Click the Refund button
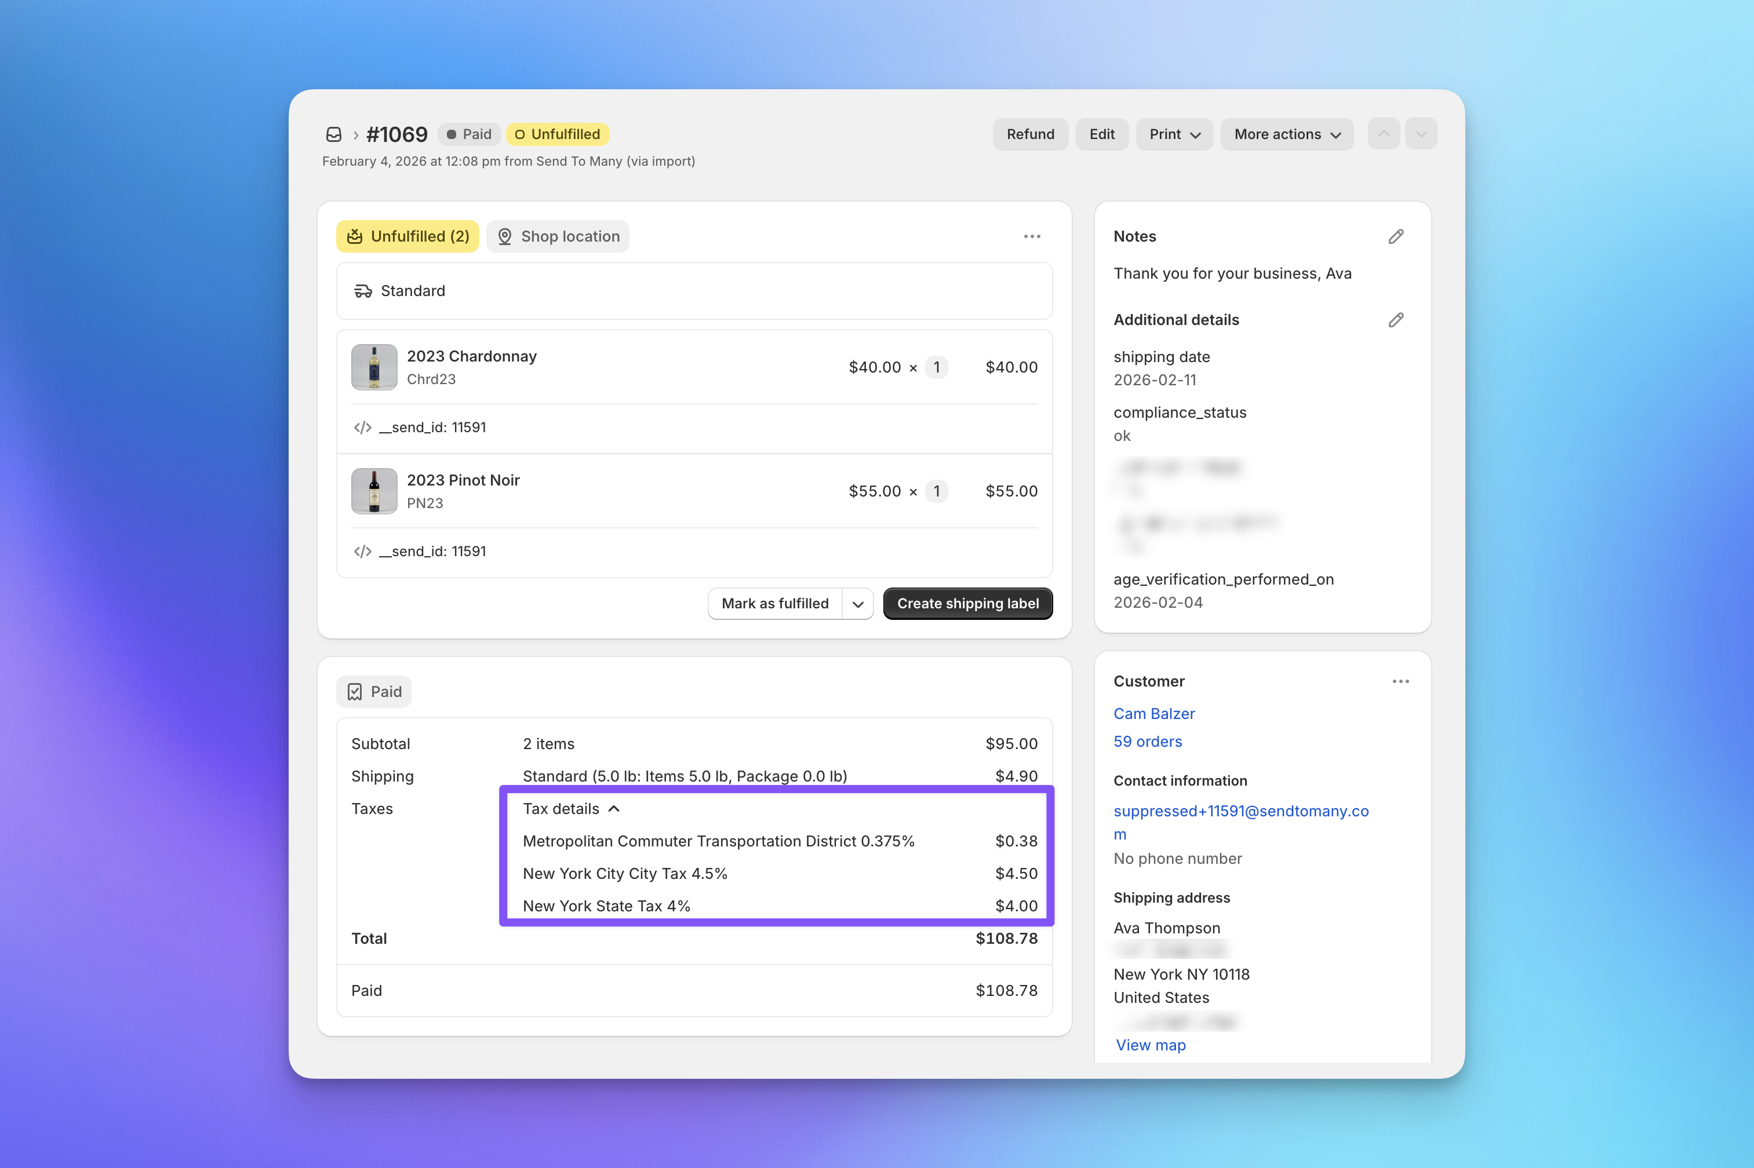The height and width of the screenshot is (1168, 1754). [1031, 134]
